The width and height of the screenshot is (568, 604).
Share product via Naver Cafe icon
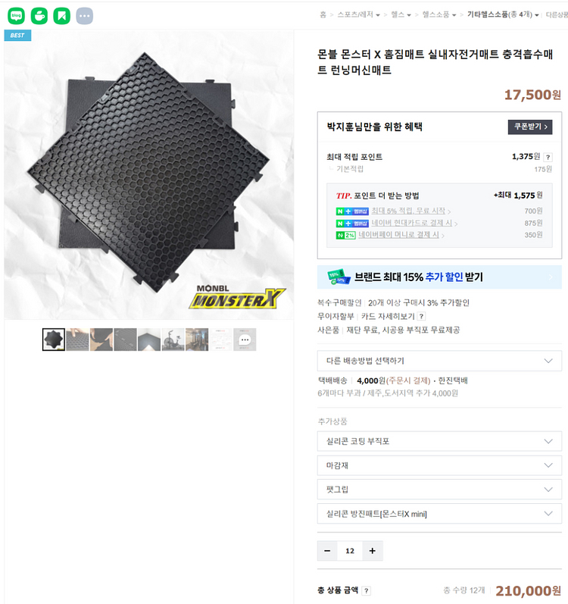(39, 16)
